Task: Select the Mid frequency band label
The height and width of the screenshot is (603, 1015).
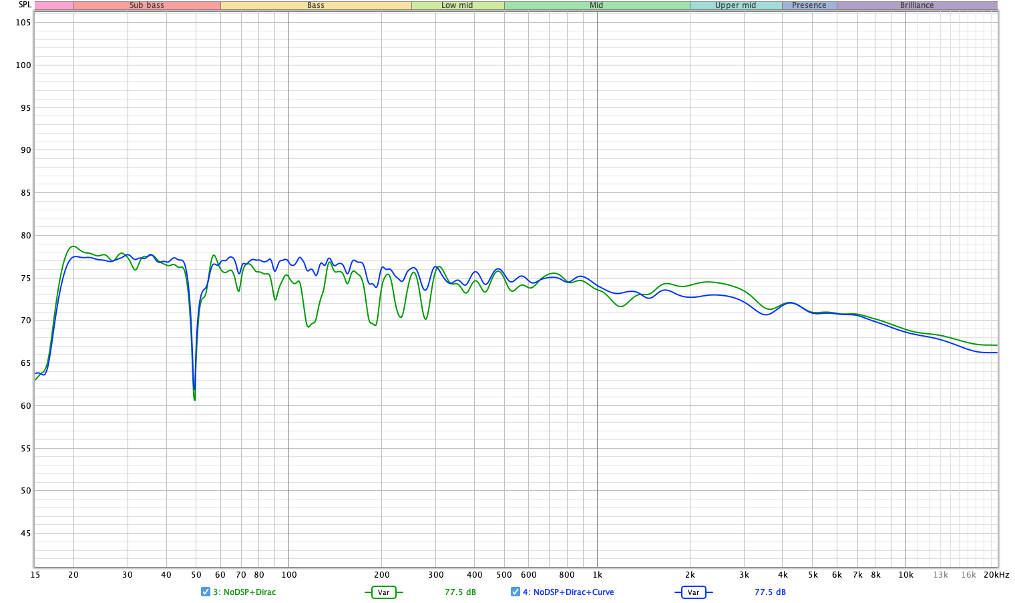Action: [596, 5]
